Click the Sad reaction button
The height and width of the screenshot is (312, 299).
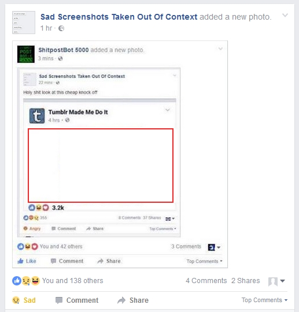coord(24,300)
